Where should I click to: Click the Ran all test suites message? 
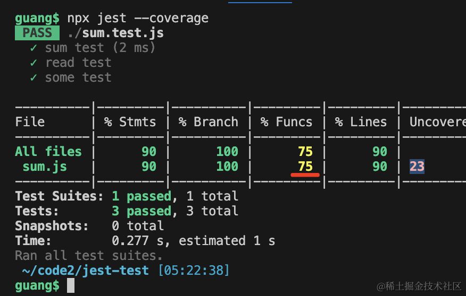pyautogui.click(x=89, y=256)
